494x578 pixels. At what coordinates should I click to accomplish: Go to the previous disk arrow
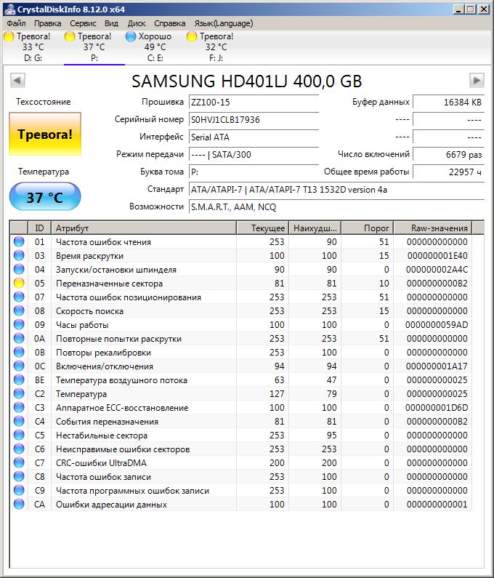click(17, 80)
